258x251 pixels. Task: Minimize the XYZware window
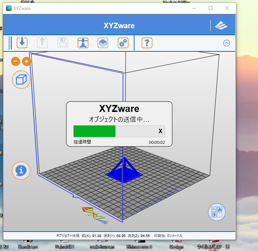click(x=194, y=8)
